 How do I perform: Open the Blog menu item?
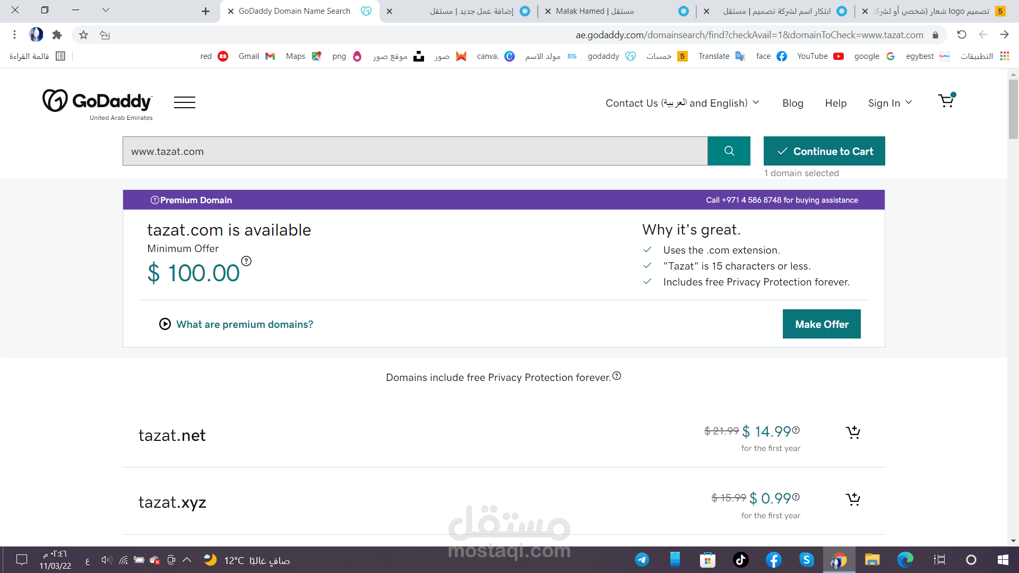[792, 103]
